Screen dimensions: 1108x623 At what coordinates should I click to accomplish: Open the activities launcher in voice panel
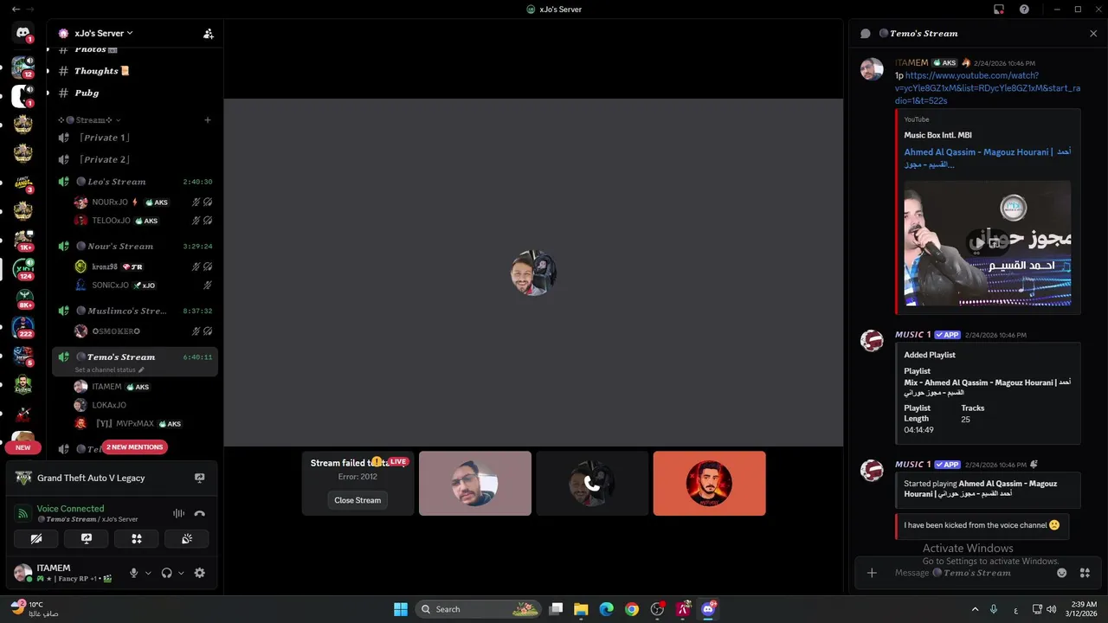[137, 538]
